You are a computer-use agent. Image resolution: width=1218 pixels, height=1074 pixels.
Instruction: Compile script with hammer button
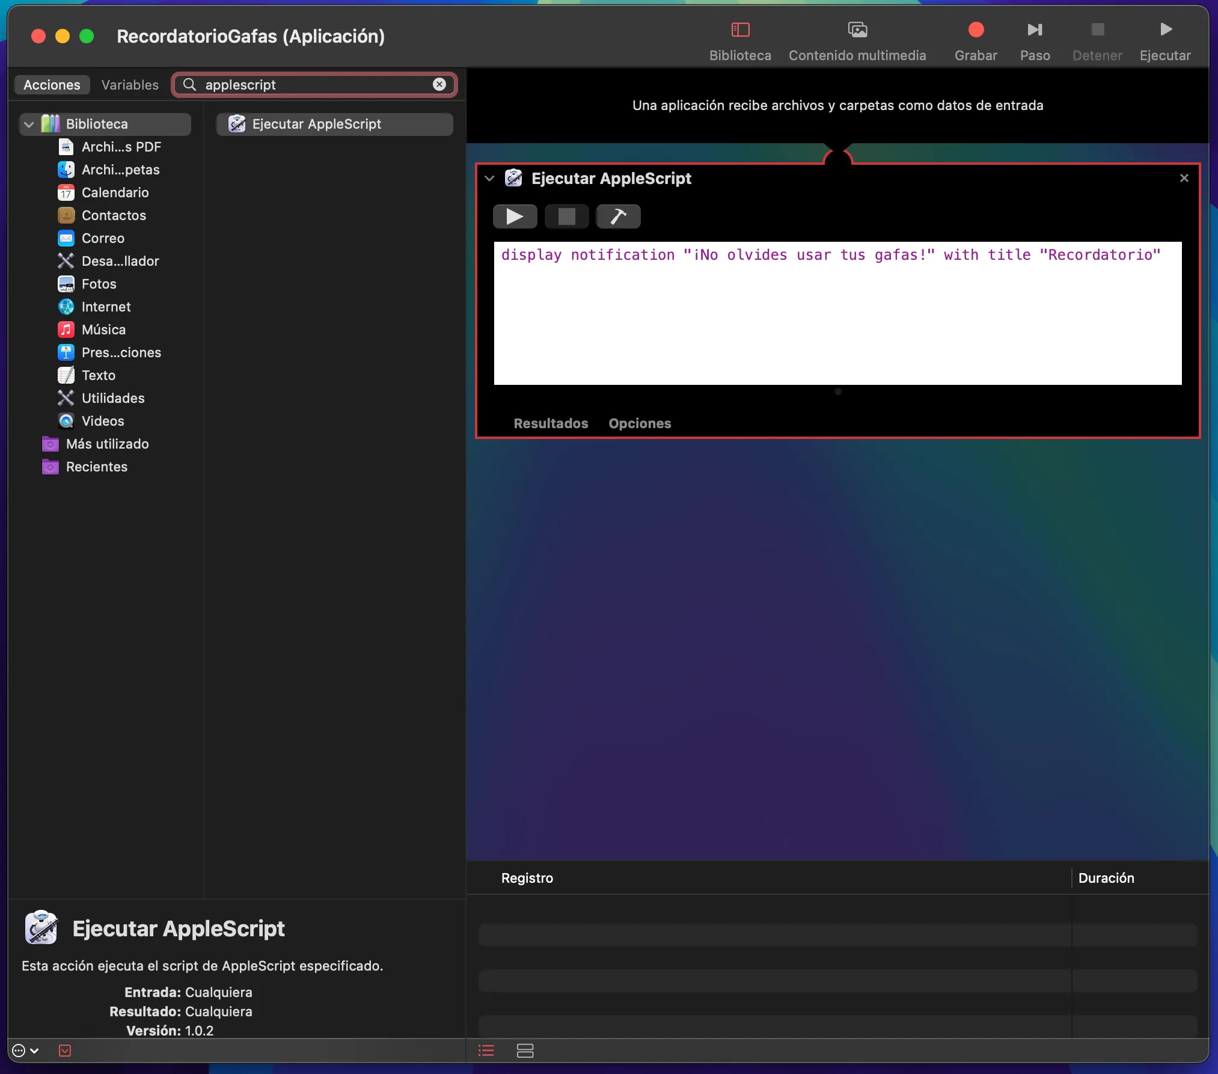(618, 216)
